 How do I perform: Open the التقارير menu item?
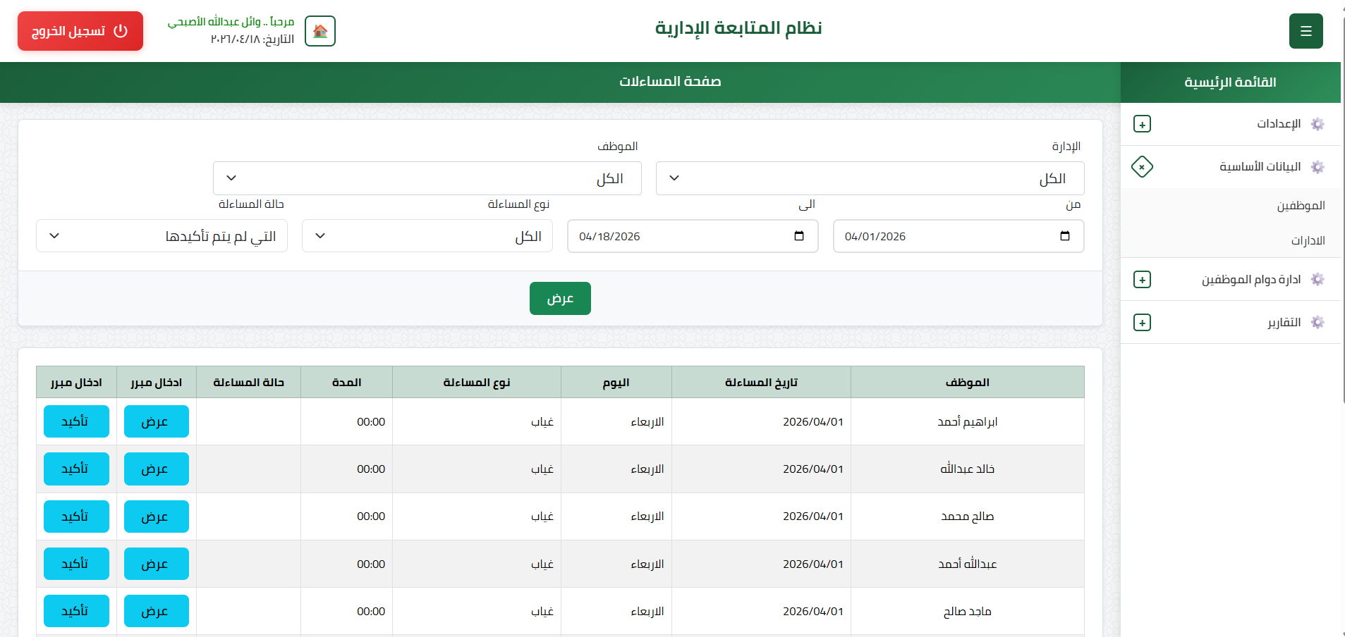(1230, 323)
